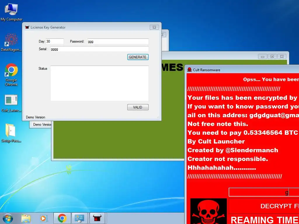Maximize the green background window
Screen dimensions: 299x224
272,57
